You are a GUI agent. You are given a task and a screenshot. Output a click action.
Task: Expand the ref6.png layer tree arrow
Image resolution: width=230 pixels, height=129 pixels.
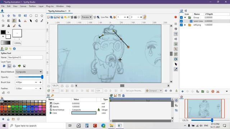185,25
